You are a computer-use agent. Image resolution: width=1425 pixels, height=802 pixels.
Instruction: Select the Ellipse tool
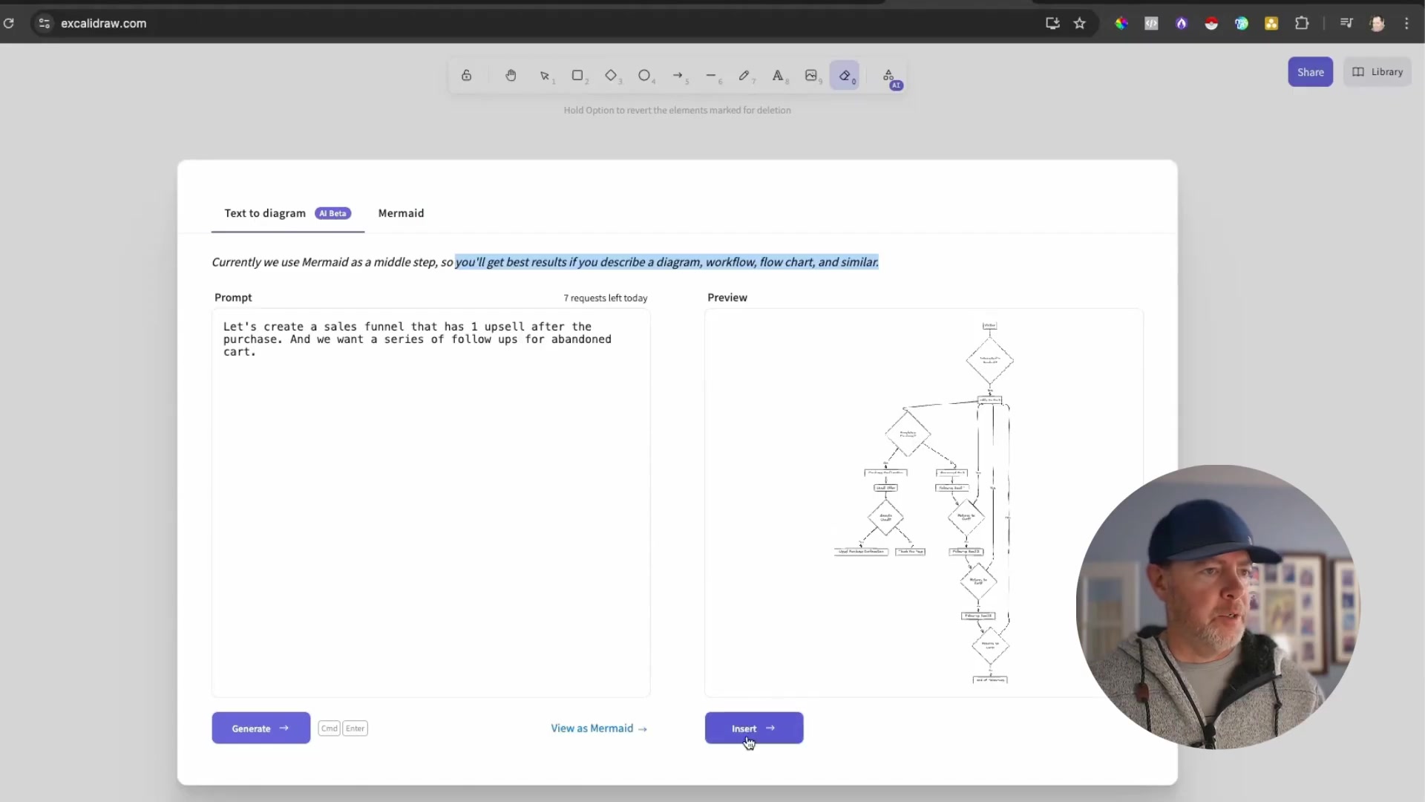pyautogui.click(x=646, y=75)
